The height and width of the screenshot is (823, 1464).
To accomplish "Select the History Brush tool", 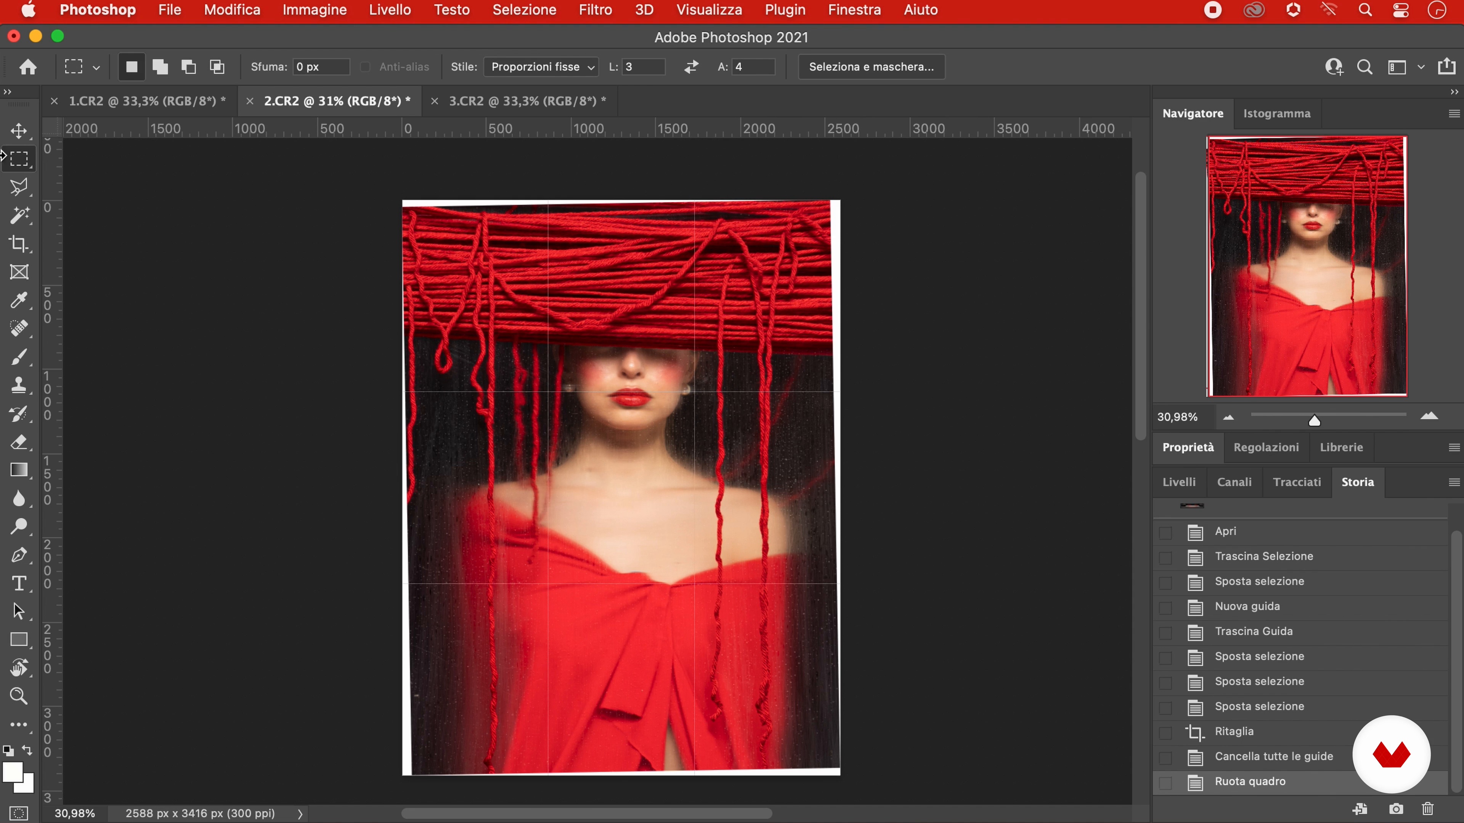I will [x=19, y=413].
